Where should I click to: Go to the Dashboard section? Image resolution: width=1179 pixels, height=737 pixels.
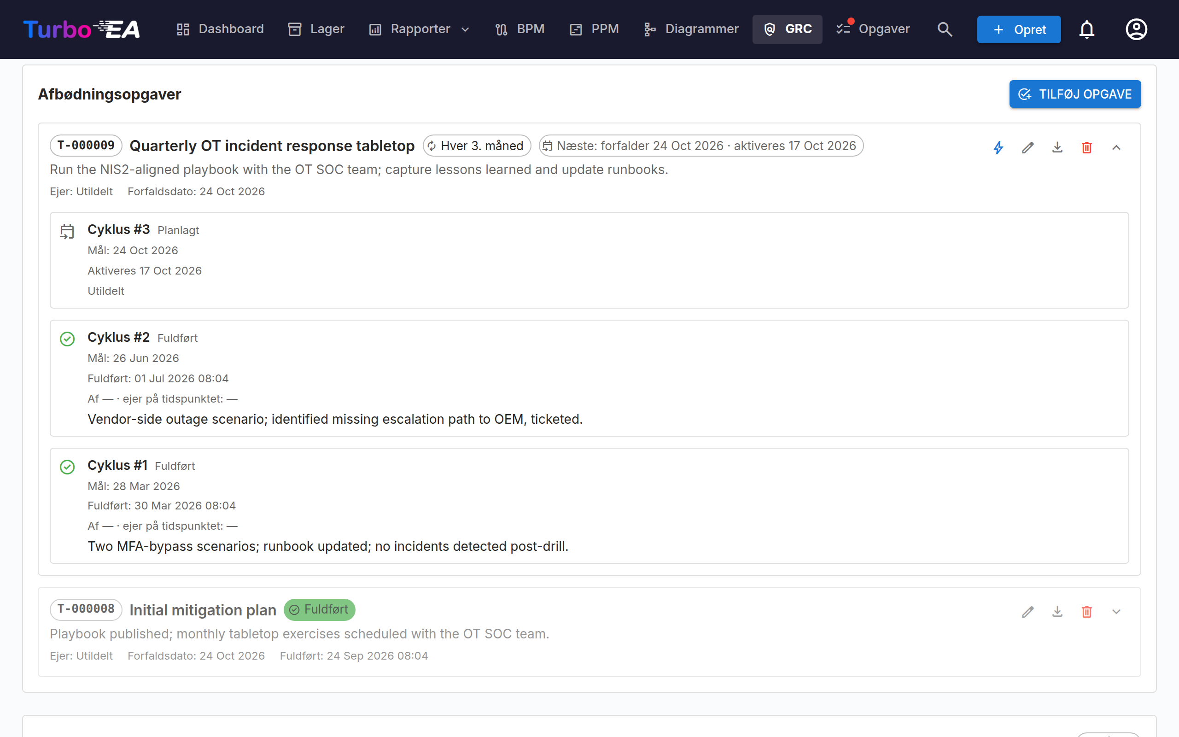coord(220,29)
